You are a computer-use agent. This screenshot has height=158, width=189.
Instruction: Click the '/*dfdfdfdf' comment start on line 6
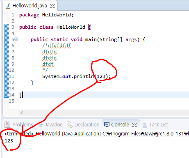57,46
